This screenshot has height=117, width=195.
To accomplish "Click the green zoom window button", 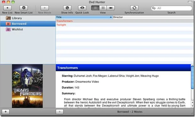I will click(13, 2).
